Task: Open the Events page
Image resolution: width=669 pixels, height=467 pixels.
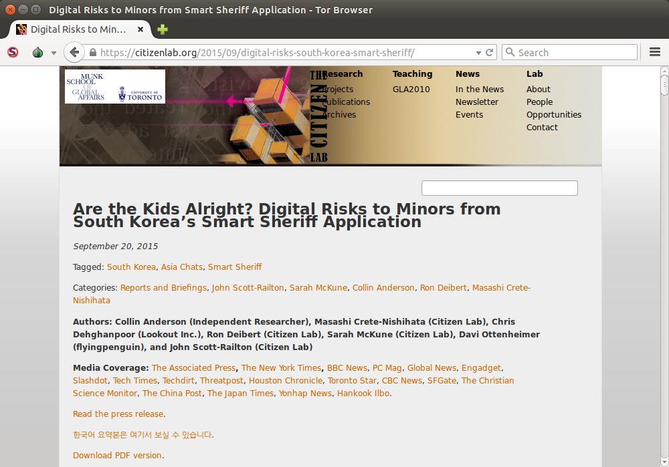Action: pyautogui.click(x=470, y=115)
